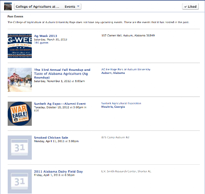The image size is (205, 194).
Task: Open the Smoked Chicken Sale event
Action: pyautogui.click(x=51, y=138)
